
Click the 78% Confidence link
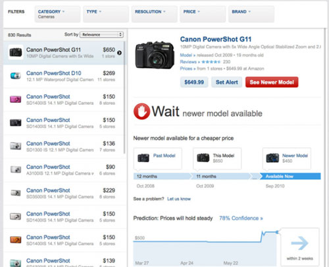(241, 218)
